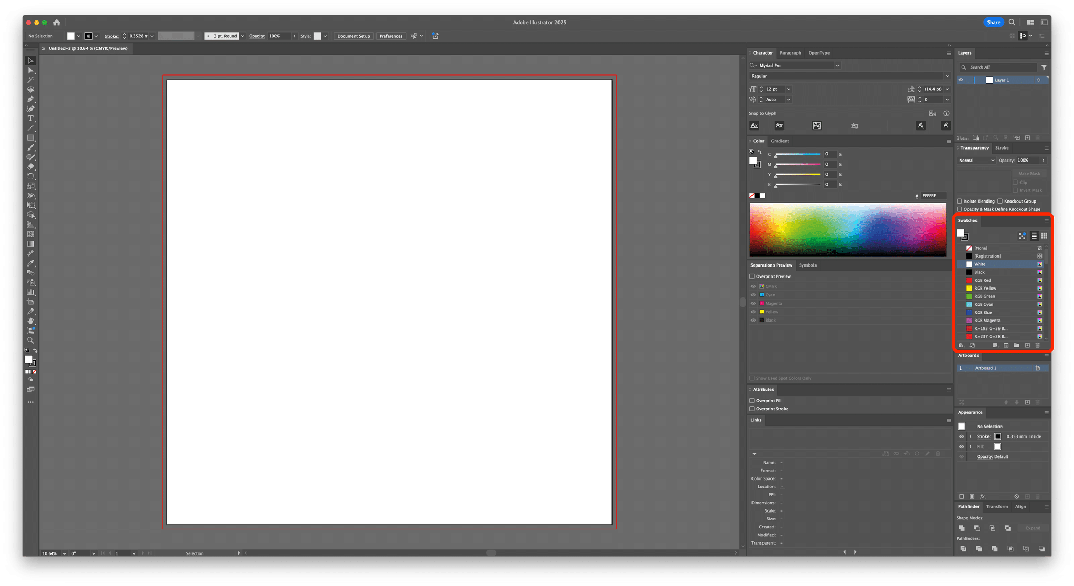Open the Swatch Libraries menu icon
The height and width of the screenshot is (586, 1074).
pos(961,345)
